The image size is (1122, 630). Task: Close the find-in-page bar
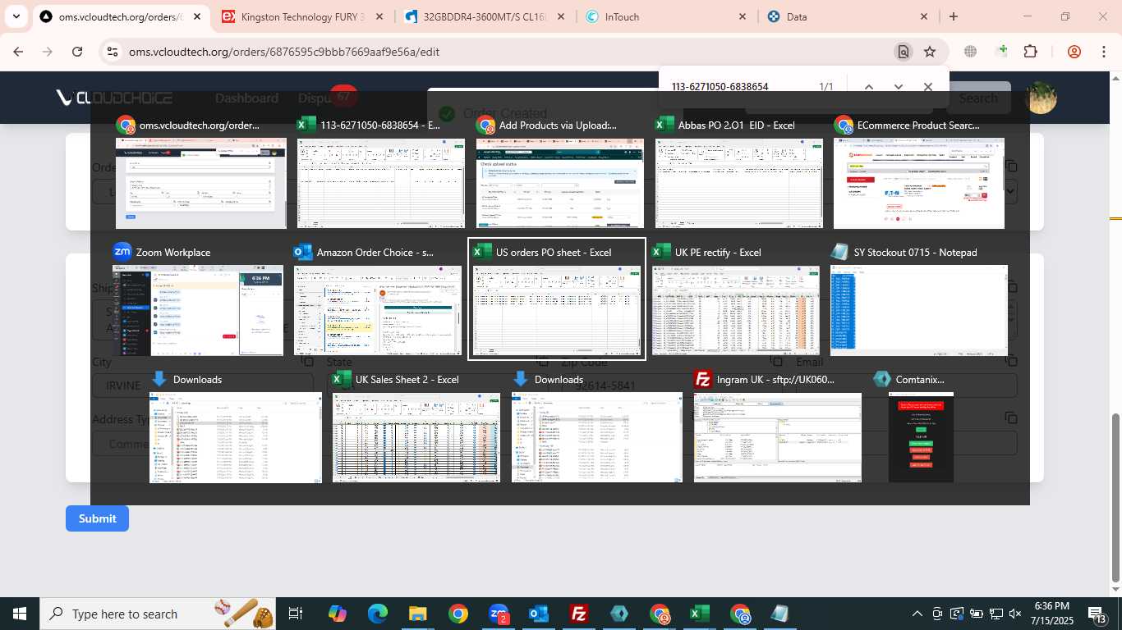coord(927,87)
